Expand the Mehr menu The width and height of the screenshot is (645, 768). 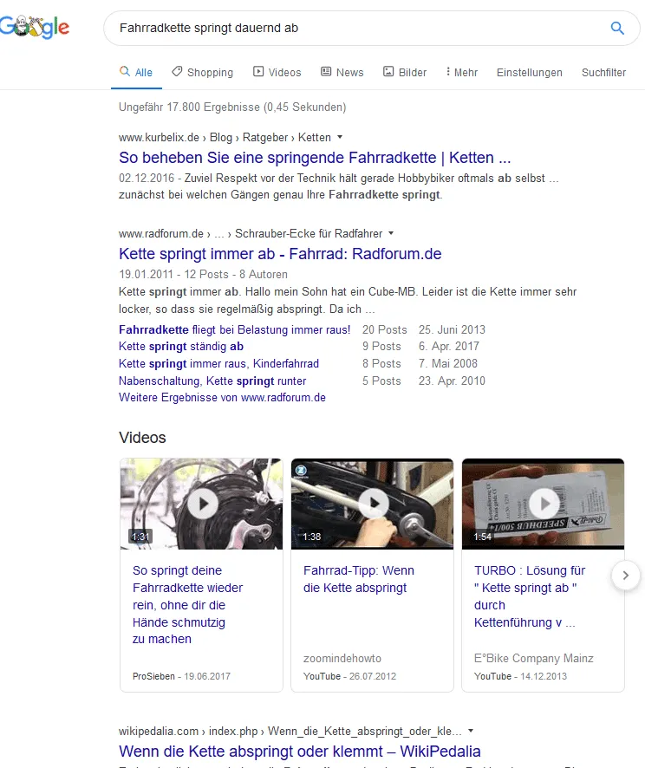pos(461,72)
